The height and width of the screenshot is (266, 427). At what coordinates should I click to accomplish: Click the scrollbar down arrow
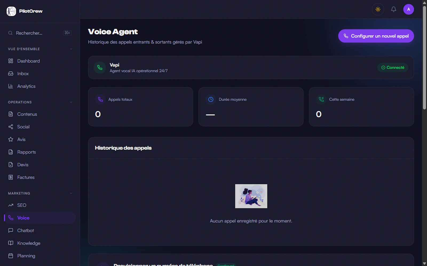pyautogui.click(x=425, y=264)
